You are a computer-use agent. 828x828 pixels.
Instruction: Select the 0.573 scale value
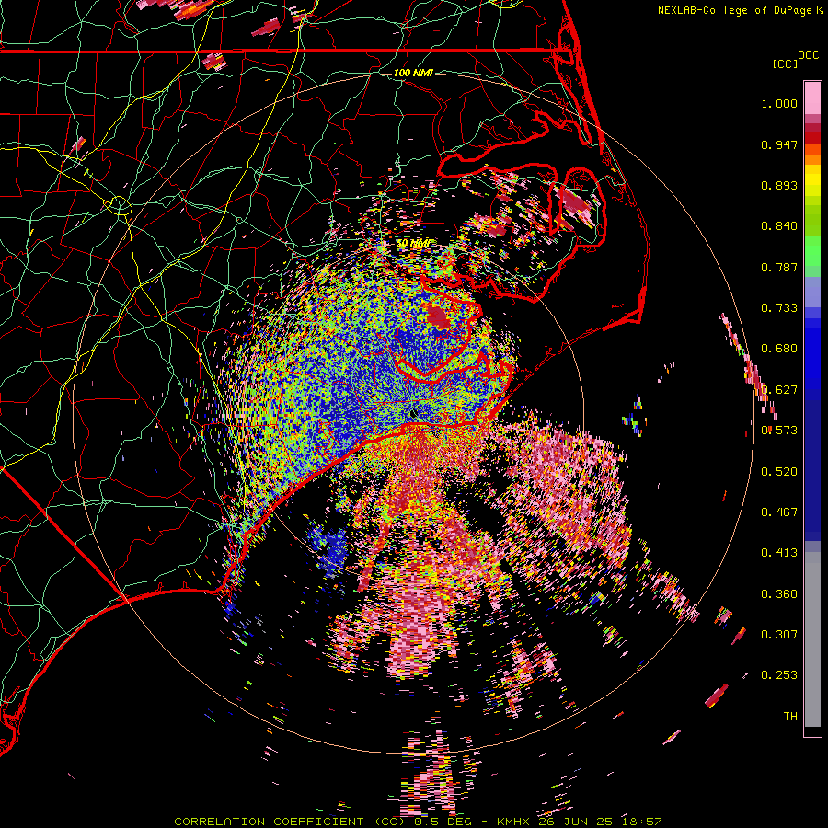(779, 431)
